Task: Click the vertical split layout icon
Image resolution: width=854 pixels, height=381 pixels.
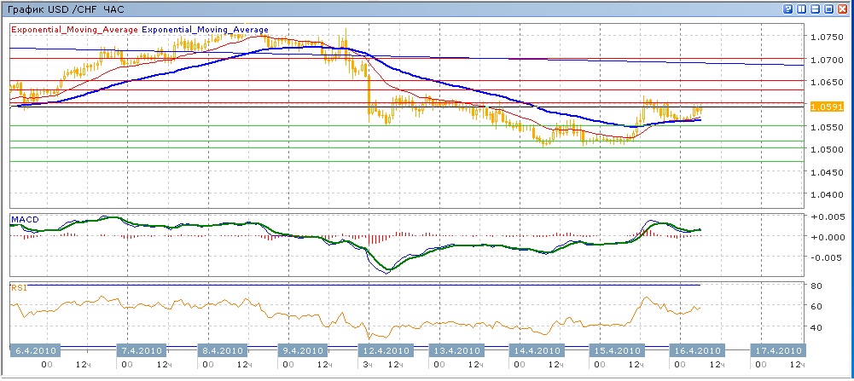Action: click(x=802, y=9)
